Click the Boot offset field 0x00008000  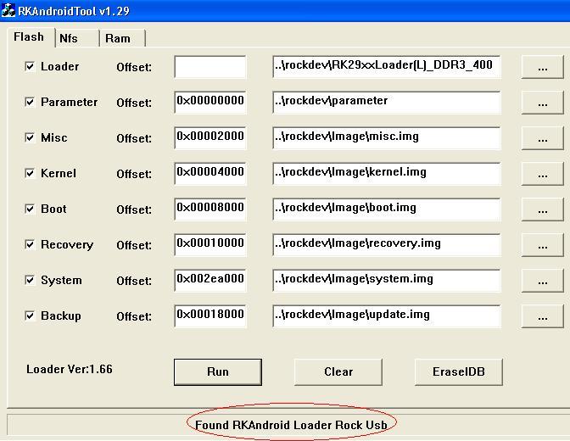coord(210,209)
